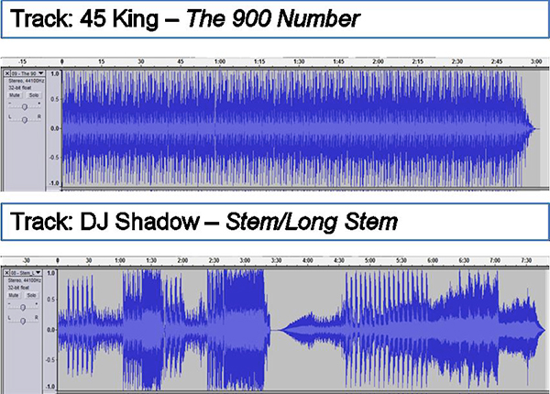
Task: Click the 1:00 mark on the top timeline ruler
Action: click(x=219, y=60)
